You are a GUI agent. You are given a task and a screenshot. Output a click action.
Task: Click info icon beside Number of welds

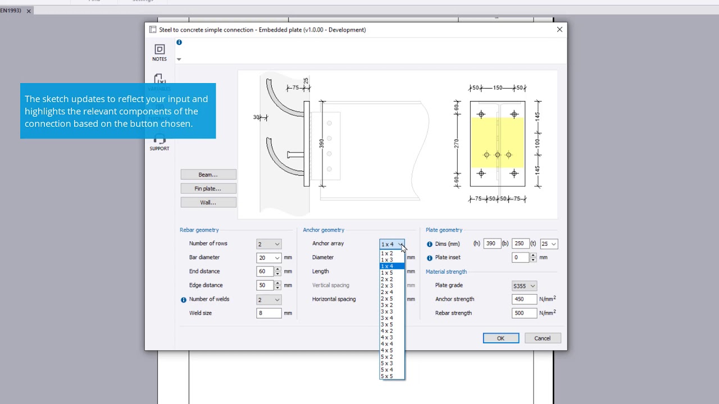click(183, 300)
